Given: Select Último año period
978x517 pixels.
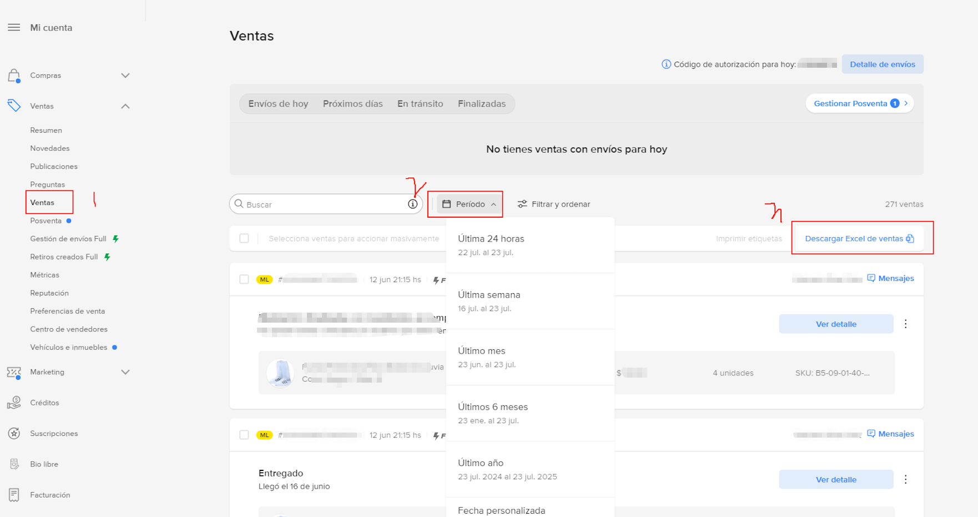Looking at the screenshot, I should [x=530, y=469].
